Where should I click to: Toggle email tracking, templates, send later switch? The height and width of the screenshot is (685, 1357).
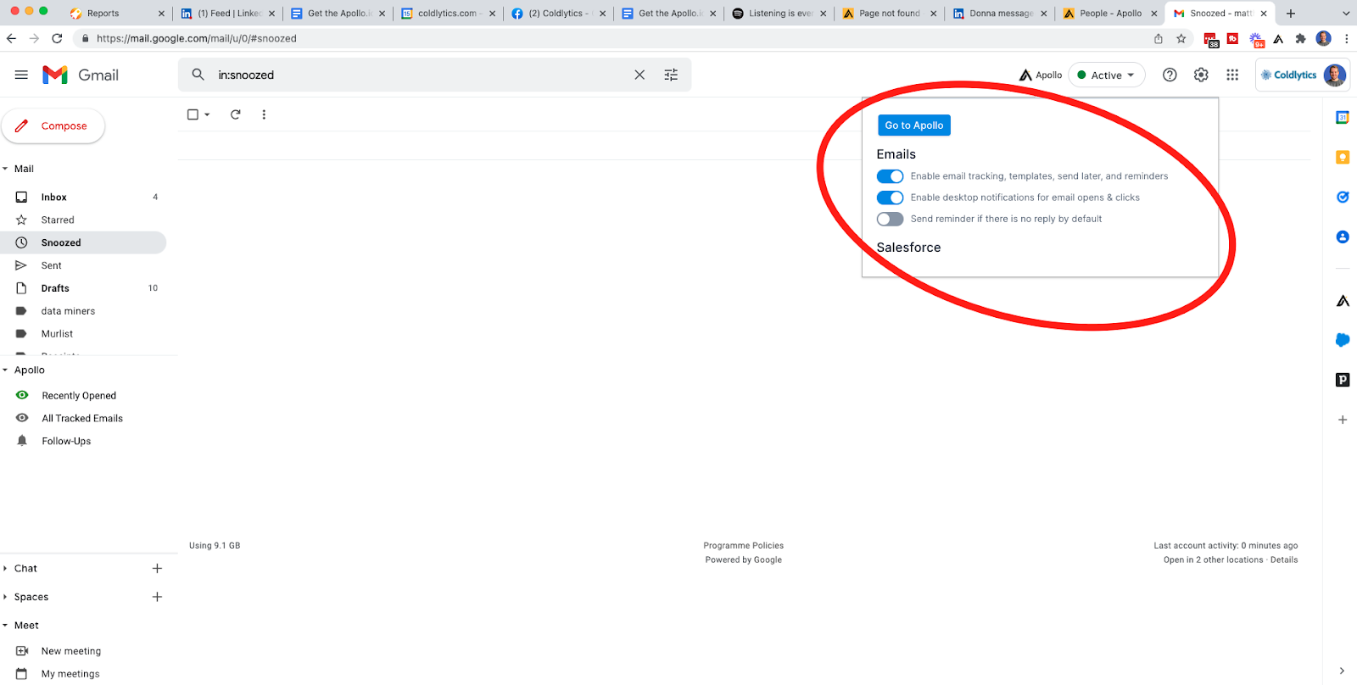coord(890,176)
